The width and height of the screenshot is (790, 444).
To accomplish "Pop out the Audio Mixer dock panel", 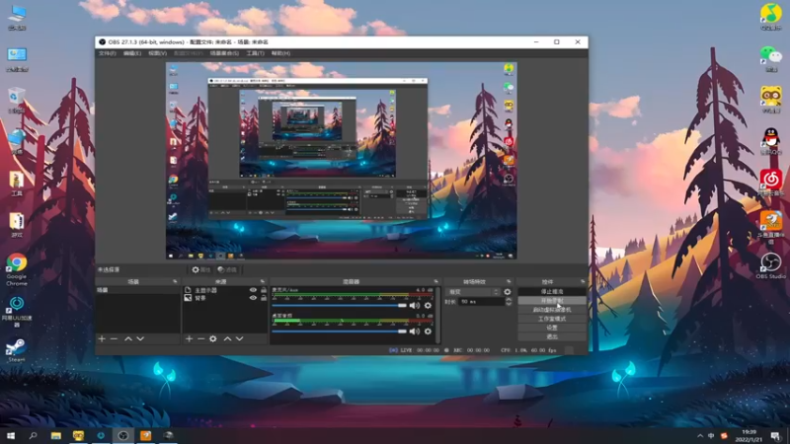I will (x=436, y=281).
